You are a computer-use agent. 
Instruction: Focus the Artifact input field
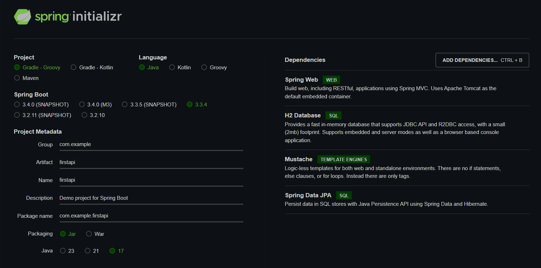tap(151, 162)
